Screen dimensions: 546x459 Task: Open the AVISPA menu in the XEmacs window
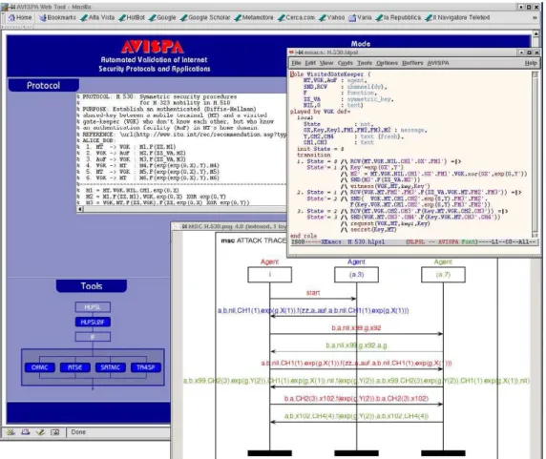coord(438,63)
